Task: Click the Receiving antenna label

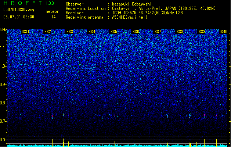Action: pyautogui.click(x=84, y=17)
